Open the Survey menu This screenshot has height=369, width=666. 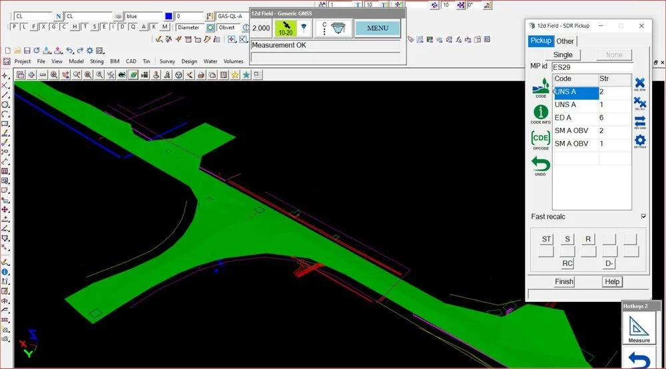(x=167, y=61)
